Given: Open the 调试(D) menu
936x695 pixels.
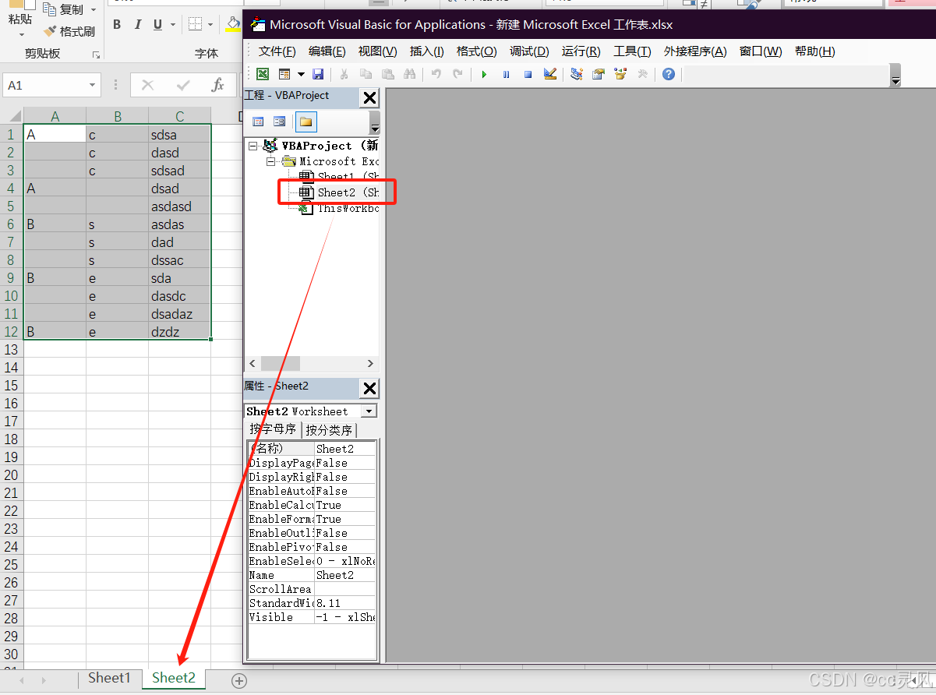Looking at the screenshot, I should coord(529,51).
